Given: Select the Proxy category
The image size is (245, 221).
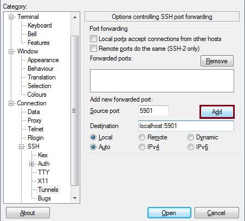Looking at the screenshot, I should click(x=35, y=120).
